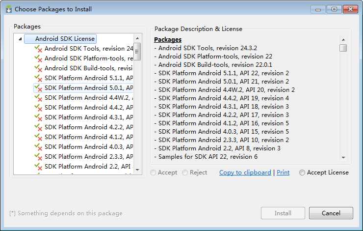Click 'Android SDK Build-tools, revision 22.0.1' line

coord(213,65)
